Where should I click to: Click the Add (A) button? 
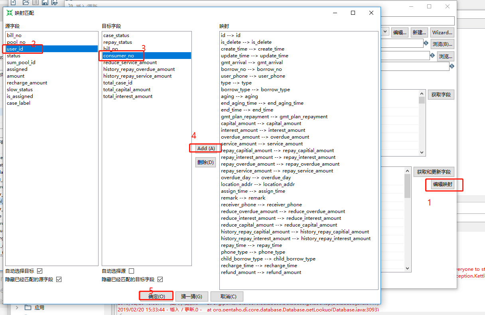tap(206, 148)
